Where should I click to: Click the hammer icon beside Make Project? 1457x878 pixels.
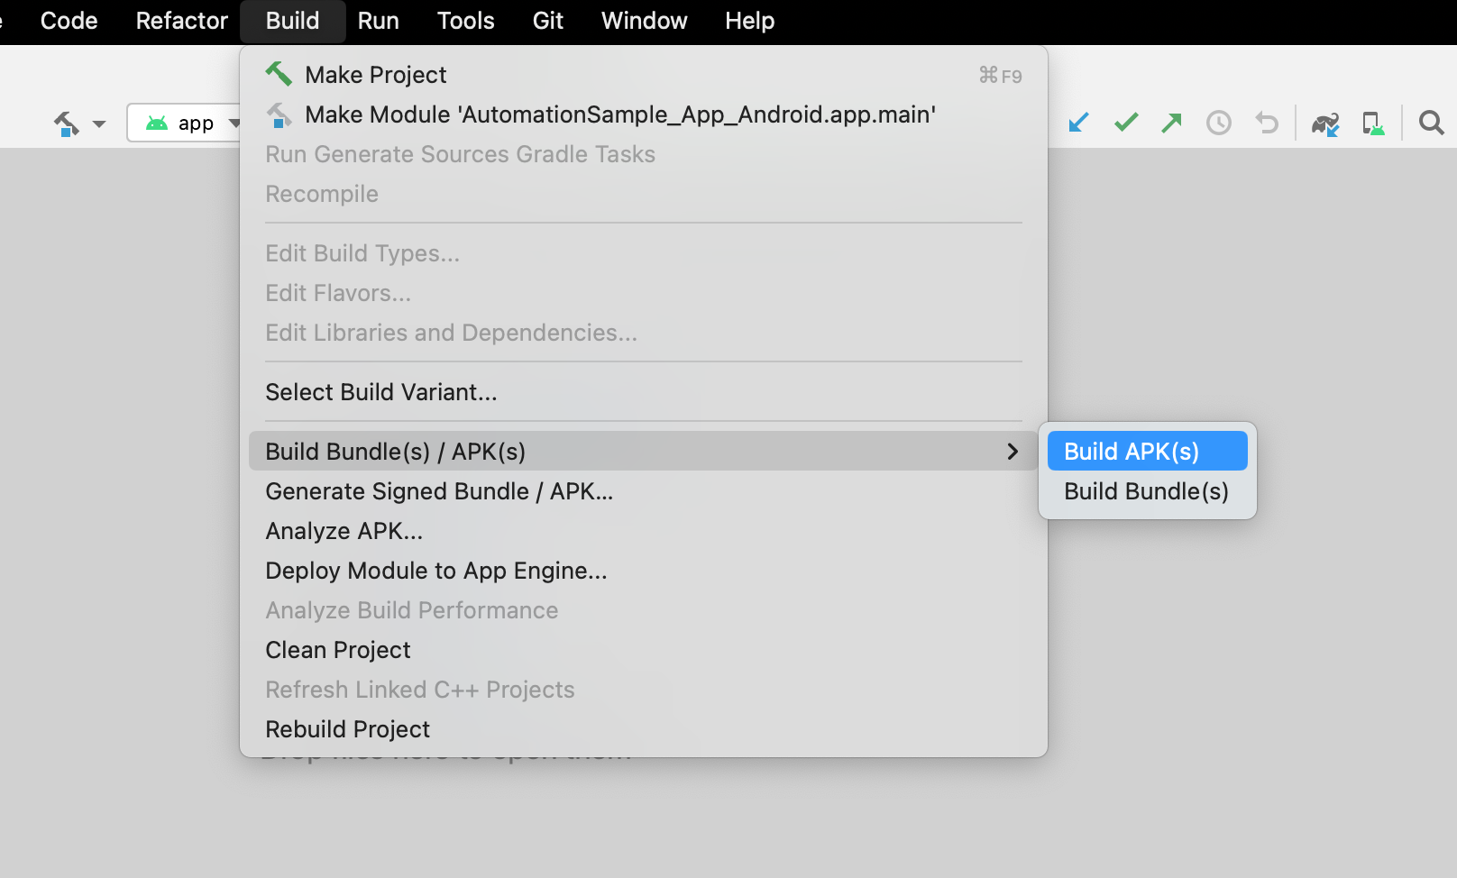279,74
